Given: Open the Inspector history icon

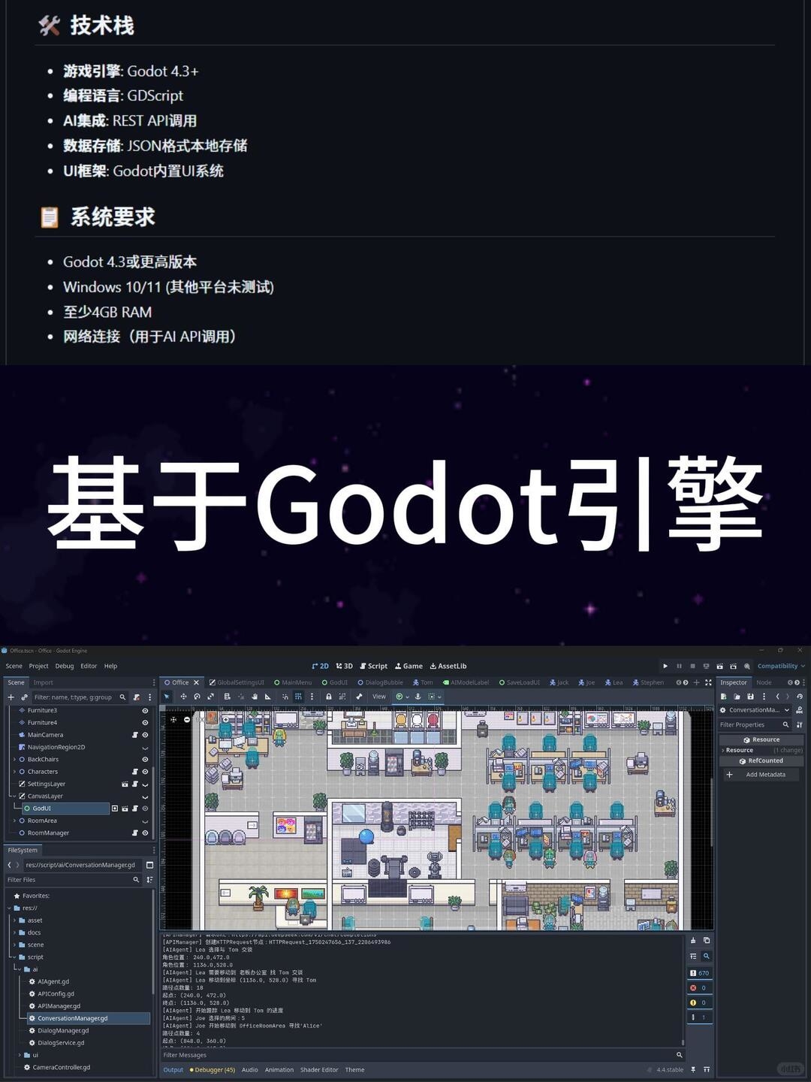Looking at the screenshot, I should tap(800, 697).
